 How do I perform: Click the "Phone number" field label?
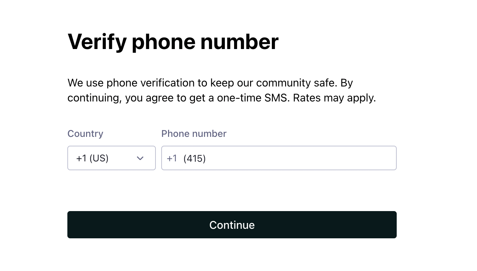click(x=194, y=133)
